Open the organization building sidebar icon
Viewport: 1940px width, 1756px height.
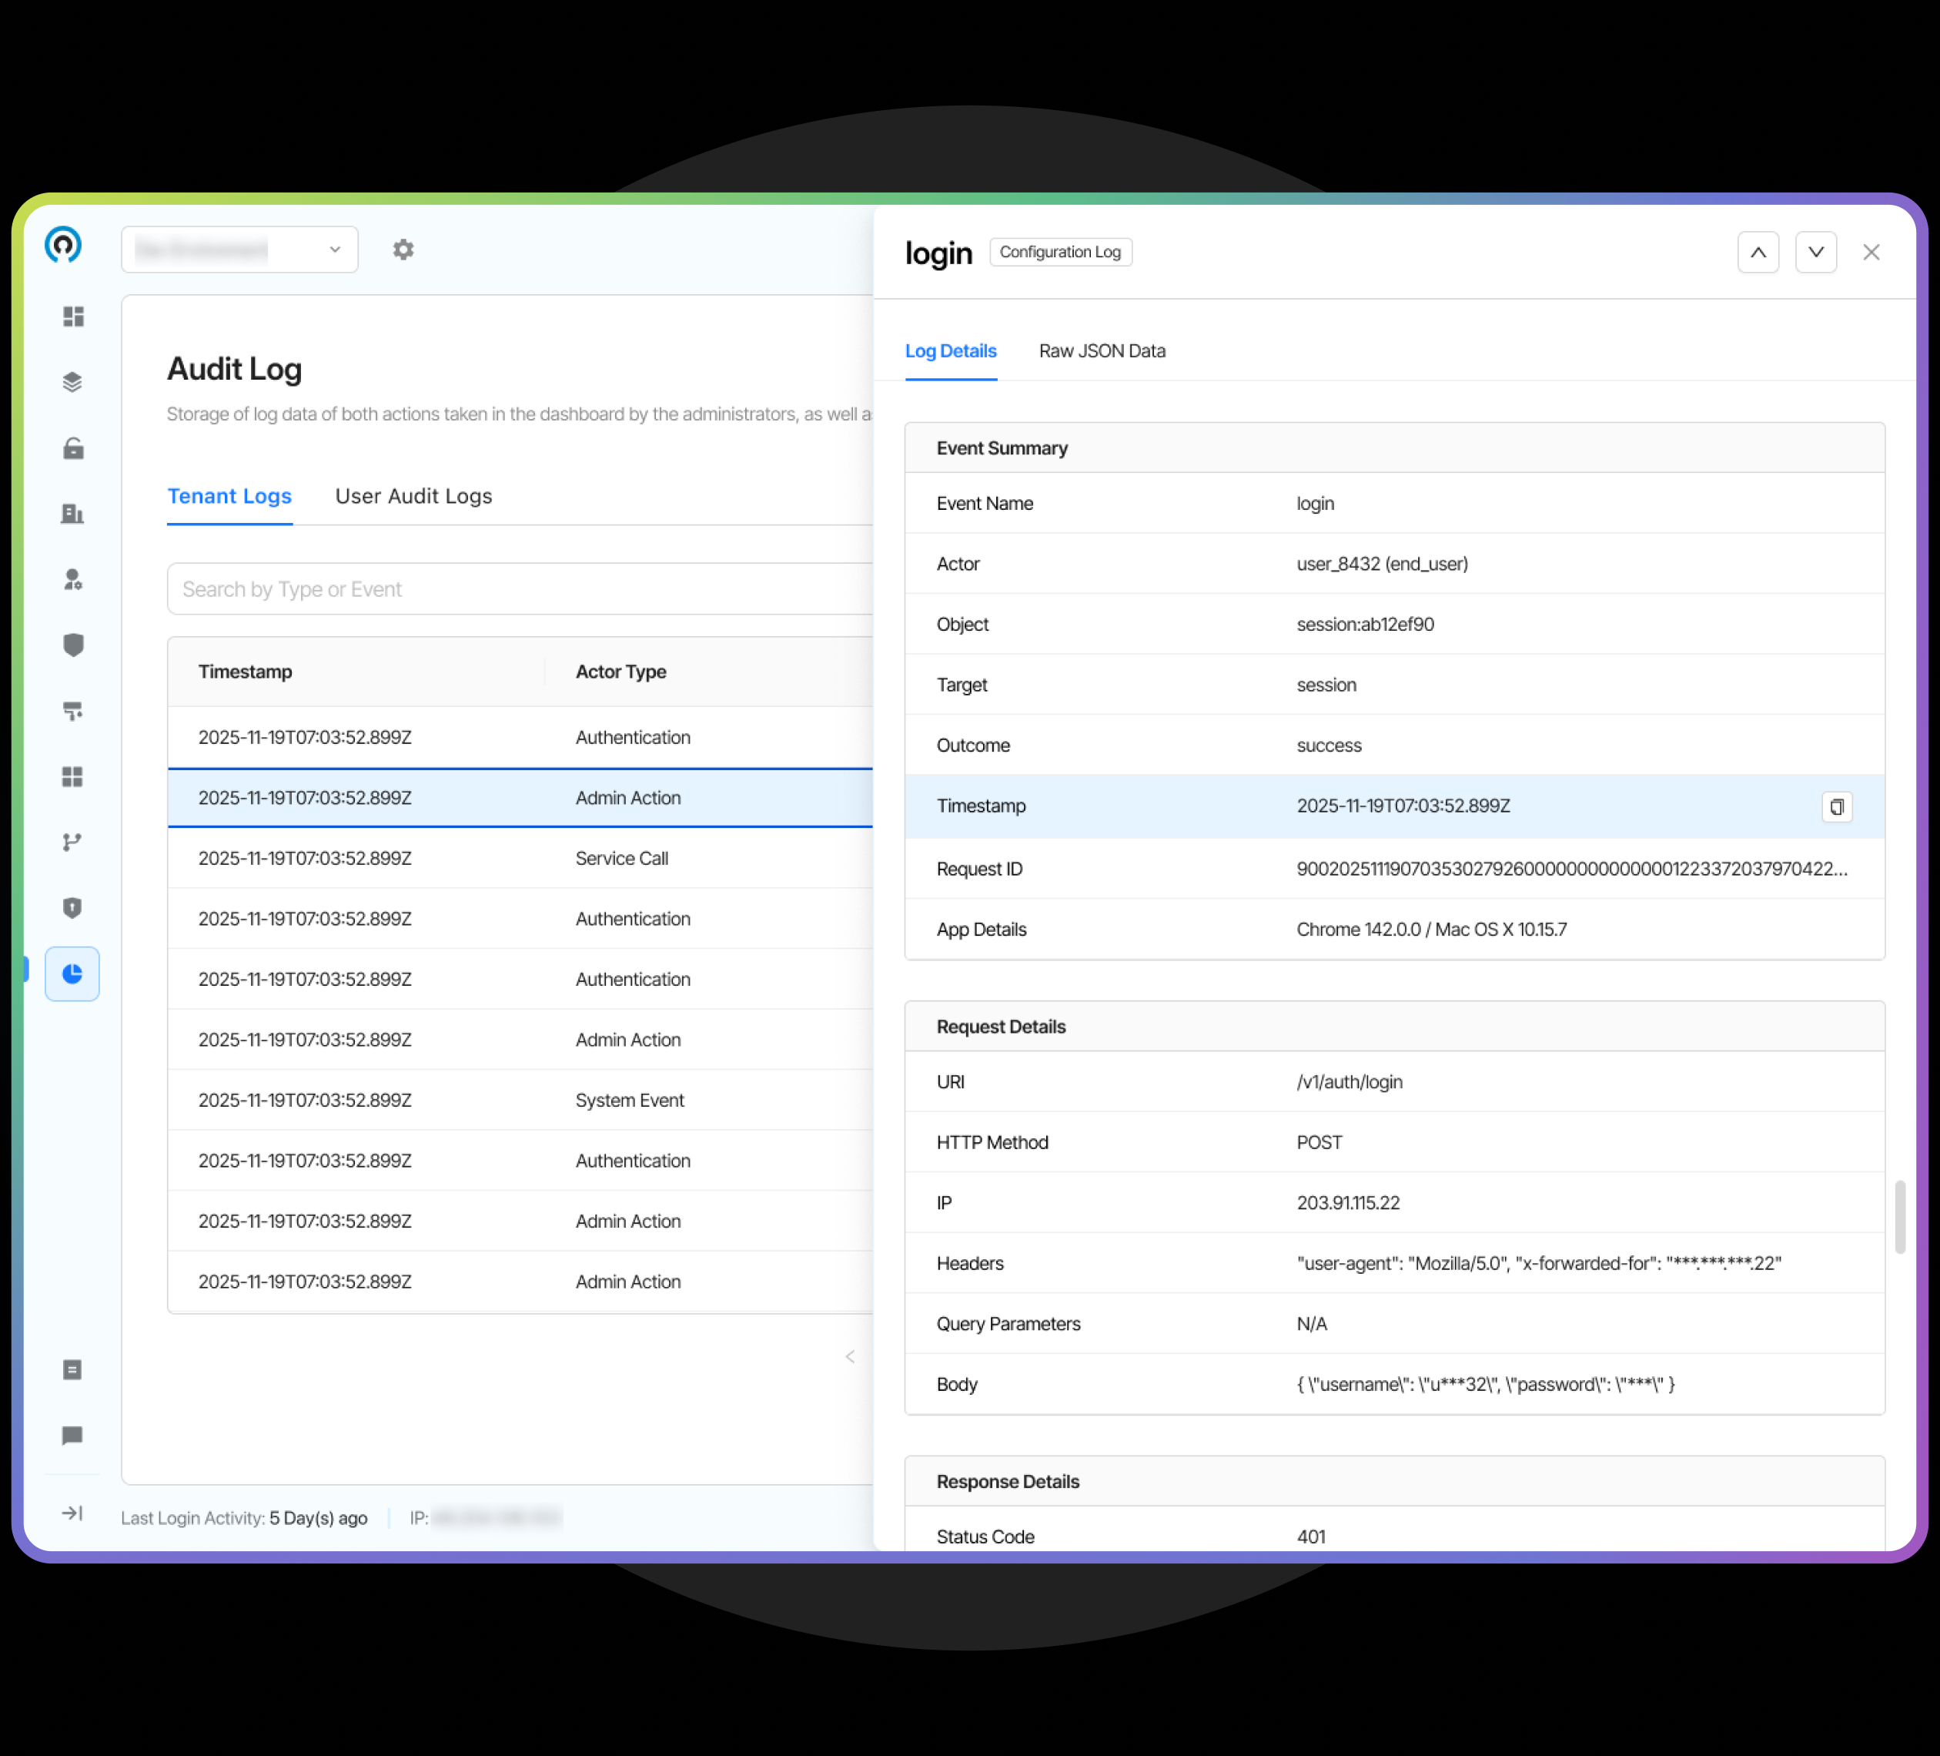(73, 513)
